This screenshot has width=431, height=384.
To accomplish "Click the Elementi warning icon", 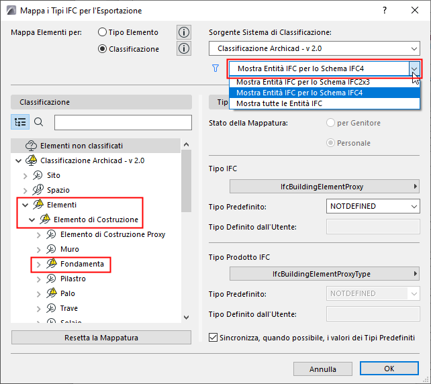I will pos(38,205).
